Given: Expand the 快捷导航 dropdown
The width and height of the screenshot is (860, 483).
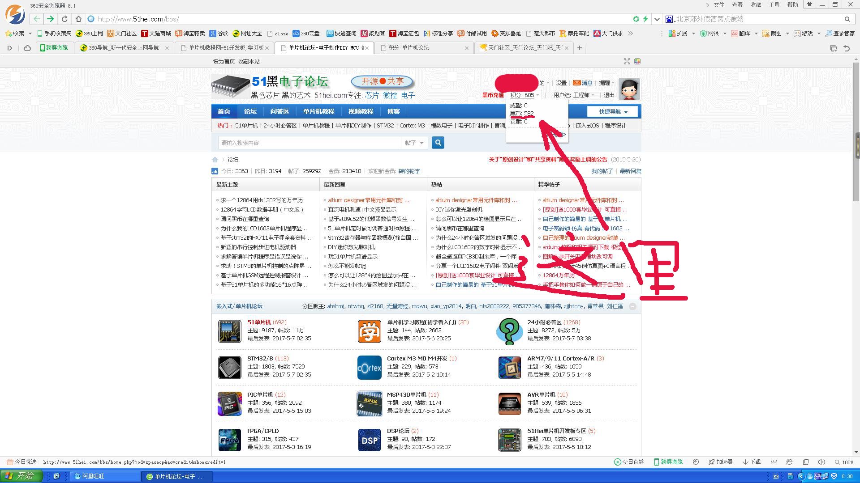Looking at the screenshot, I should [613, 111].
